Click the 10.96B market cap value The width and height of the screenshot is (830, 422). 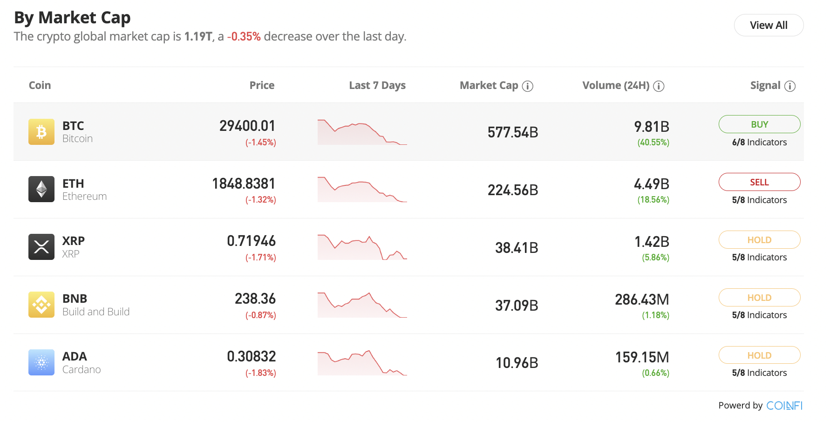point(517,363)
